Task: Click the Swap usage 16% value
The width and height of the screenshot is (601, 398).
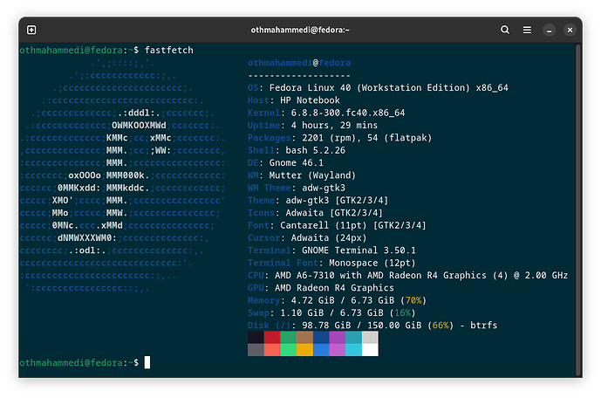Action: 402,312
